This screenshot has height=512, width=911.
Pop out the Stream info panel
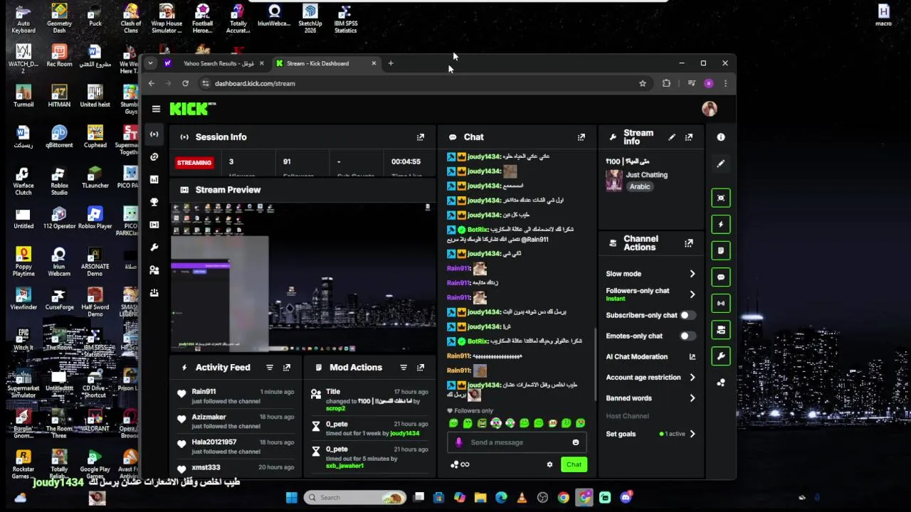tap(689, 137)
